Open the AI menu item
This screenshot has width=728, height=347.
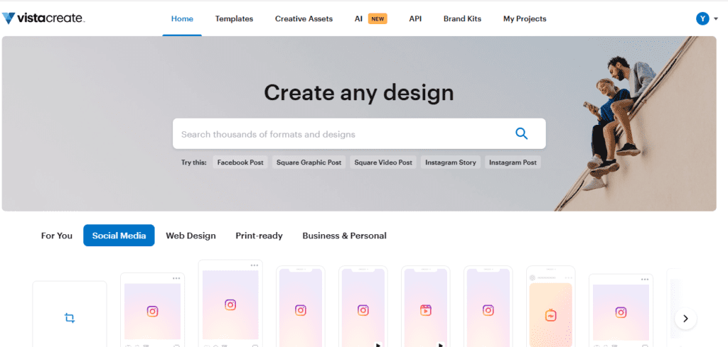coord(358,19)
